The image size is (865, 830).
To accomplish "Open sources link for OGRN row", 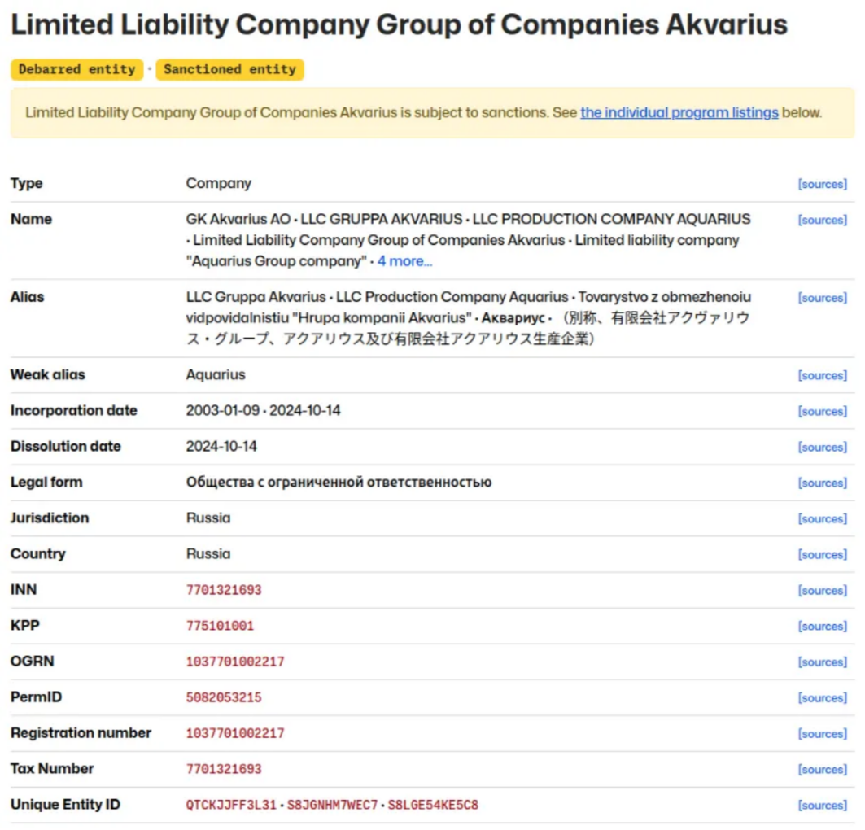I will pyautogui.click(x=822, y=662).
